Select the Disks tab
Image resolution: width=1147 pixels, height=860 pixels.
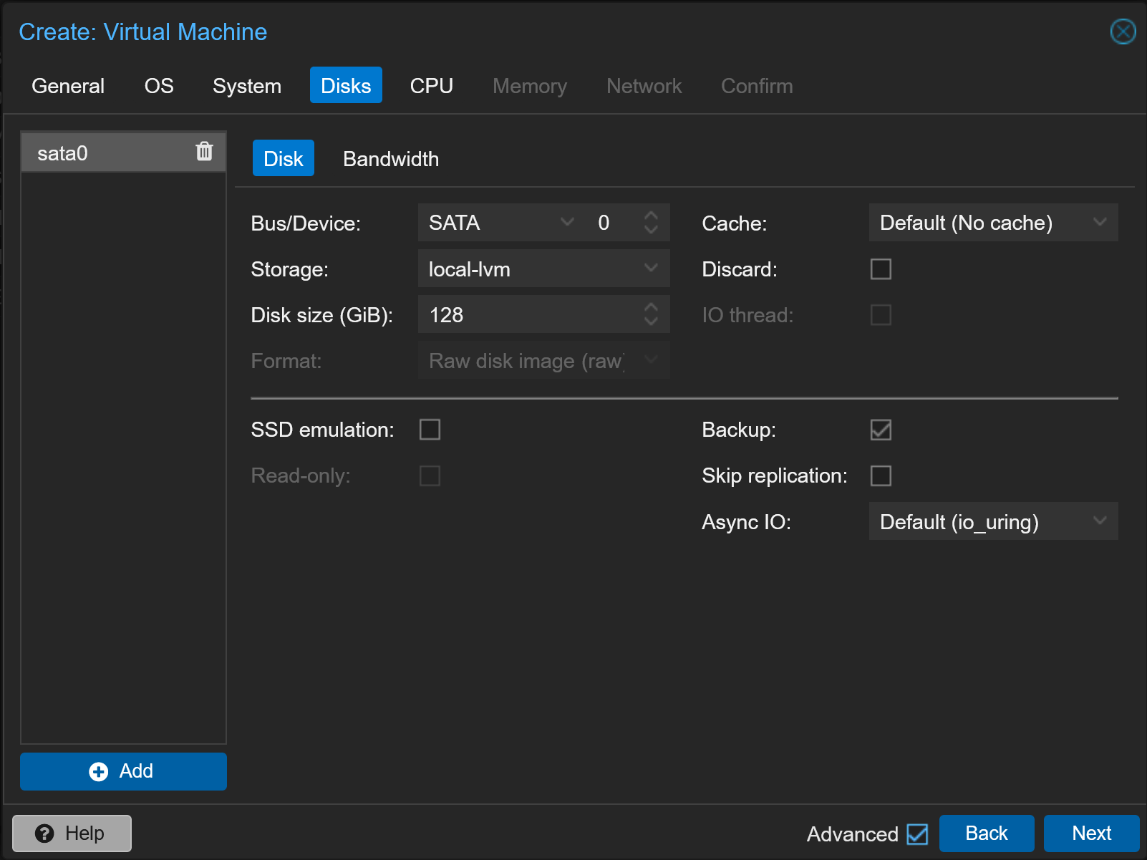point(346,85)
